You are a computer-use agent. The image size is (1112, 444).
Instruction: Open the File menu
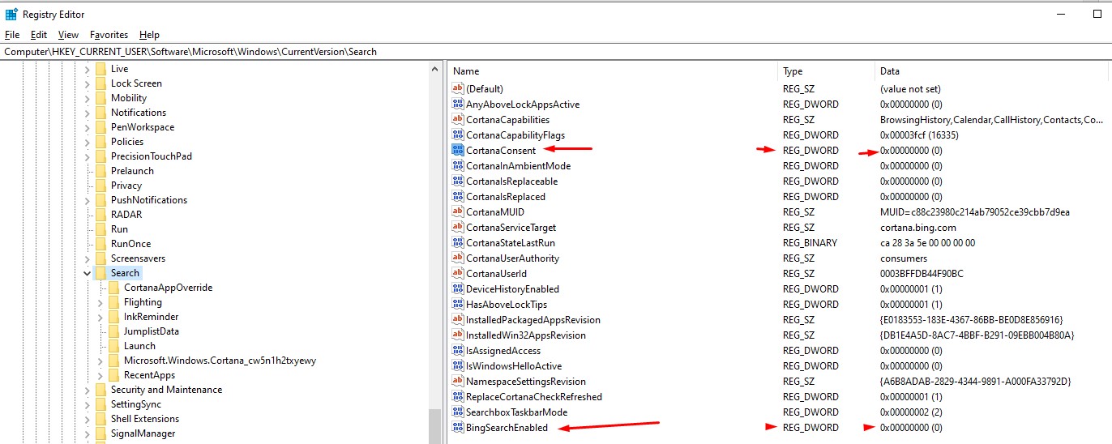pyautogui.click(x=12, y=35)
